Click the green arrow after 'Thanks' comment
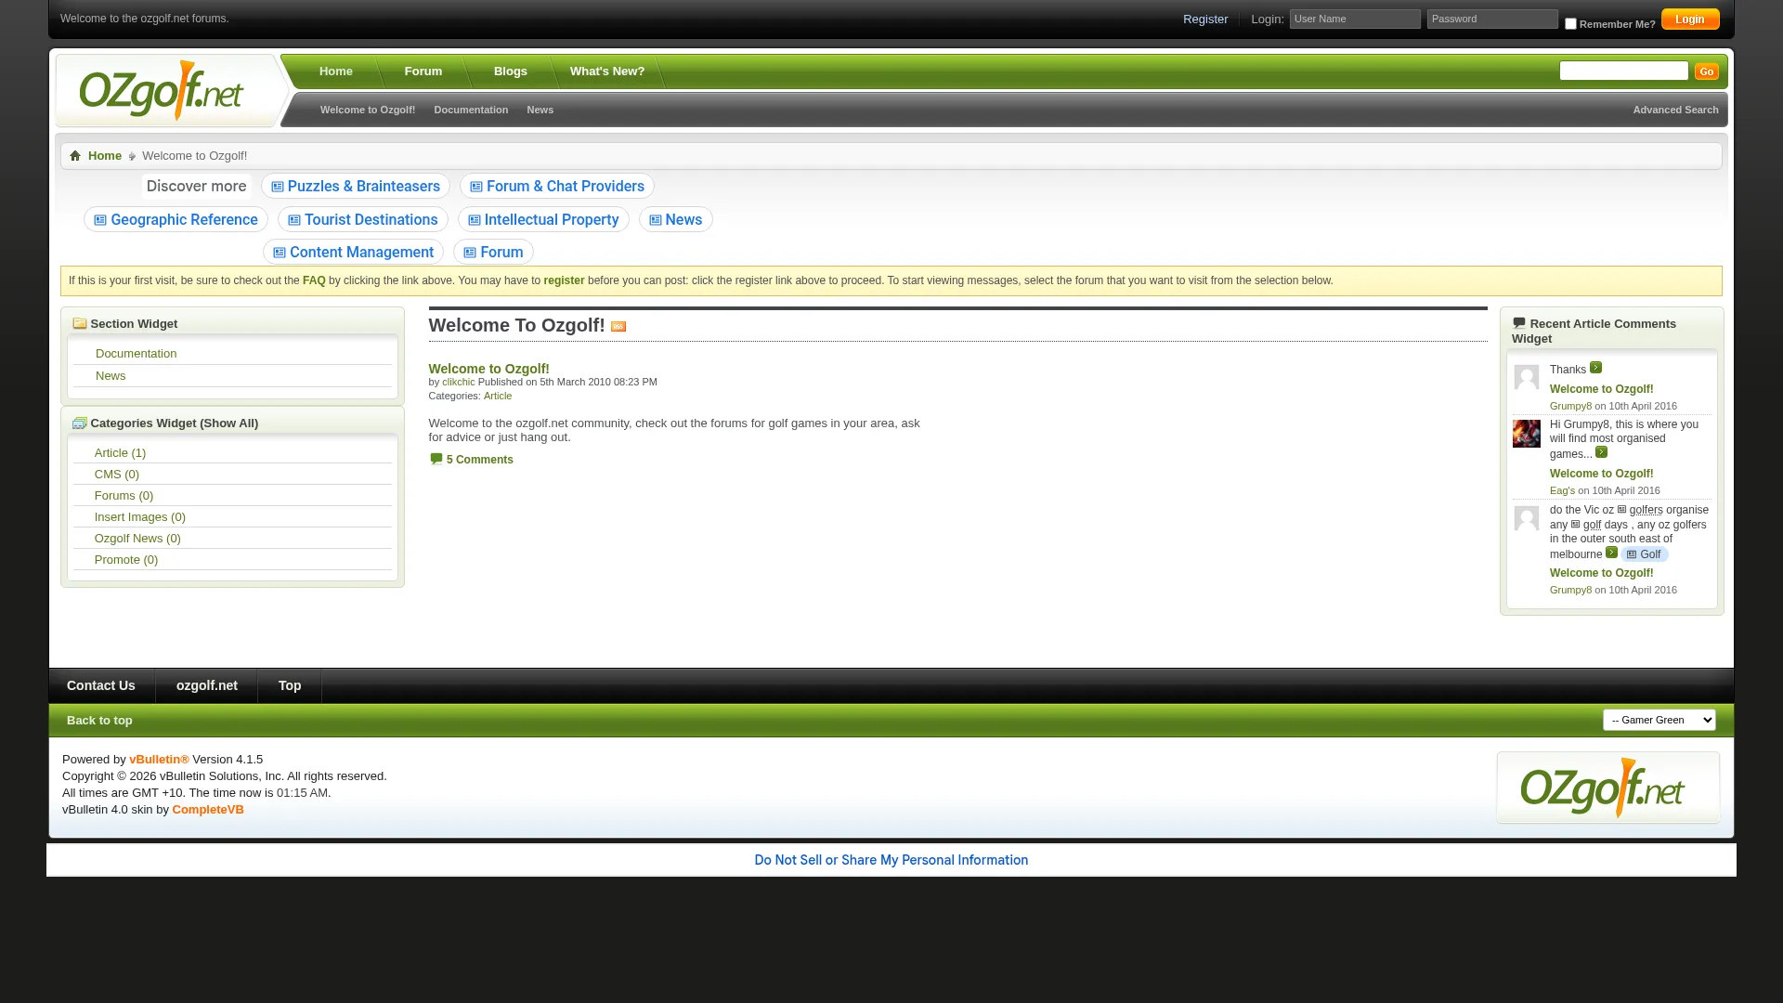The image size is (1783, 1003). point(1595,368)
